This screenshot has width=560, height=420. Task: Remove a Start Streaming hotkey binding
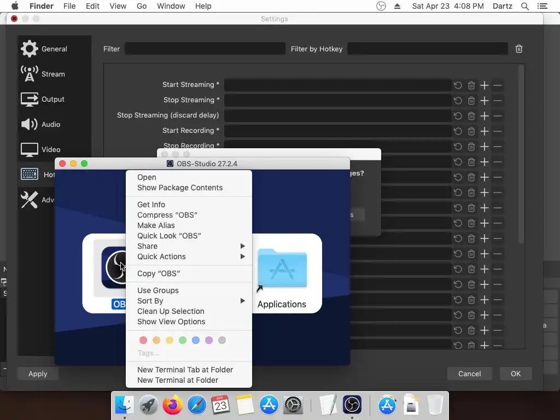pos(498,85)
